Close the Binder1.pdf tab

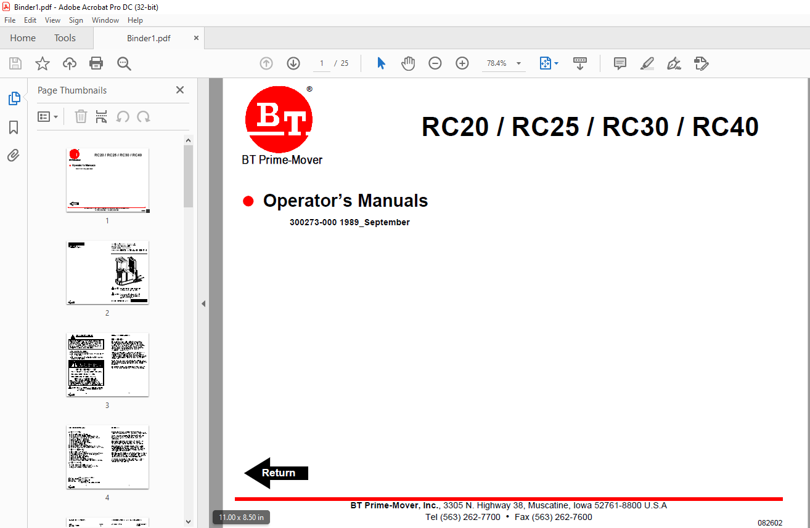pyautogui.click(x=197, y=38)
